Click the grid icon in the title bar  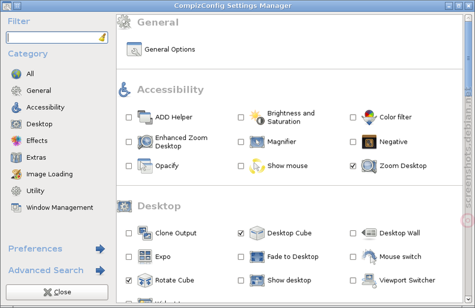click(x=17, y=5)
